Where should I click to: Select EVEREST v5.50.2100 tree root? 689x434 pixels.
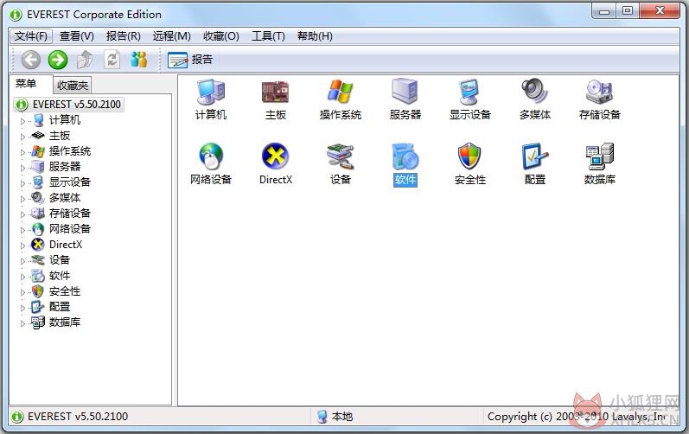pyautogui.click(x=69, y=105)
